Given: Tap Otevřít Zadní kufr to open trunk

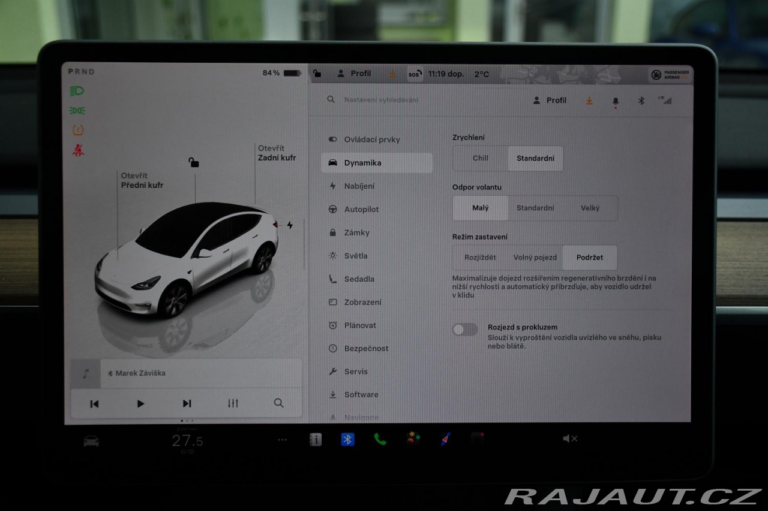Looking at the screenshot, I should pyautogui.click(x=277, y=153).
